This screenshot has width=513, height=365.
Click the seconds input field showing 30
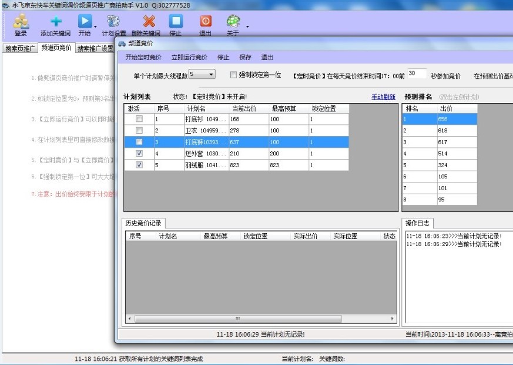417,74
